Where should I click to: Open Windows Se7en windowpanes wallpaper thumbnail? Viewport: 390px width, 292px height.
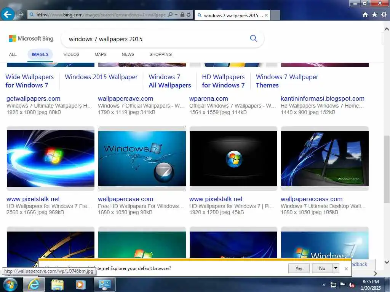(x=324, y=159)
